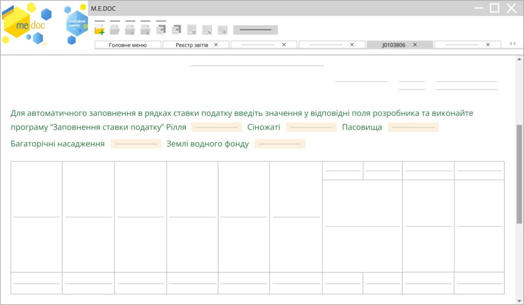Focus the Землі водного фонду field
Viewport: 524px width, 305px height.
280,144
